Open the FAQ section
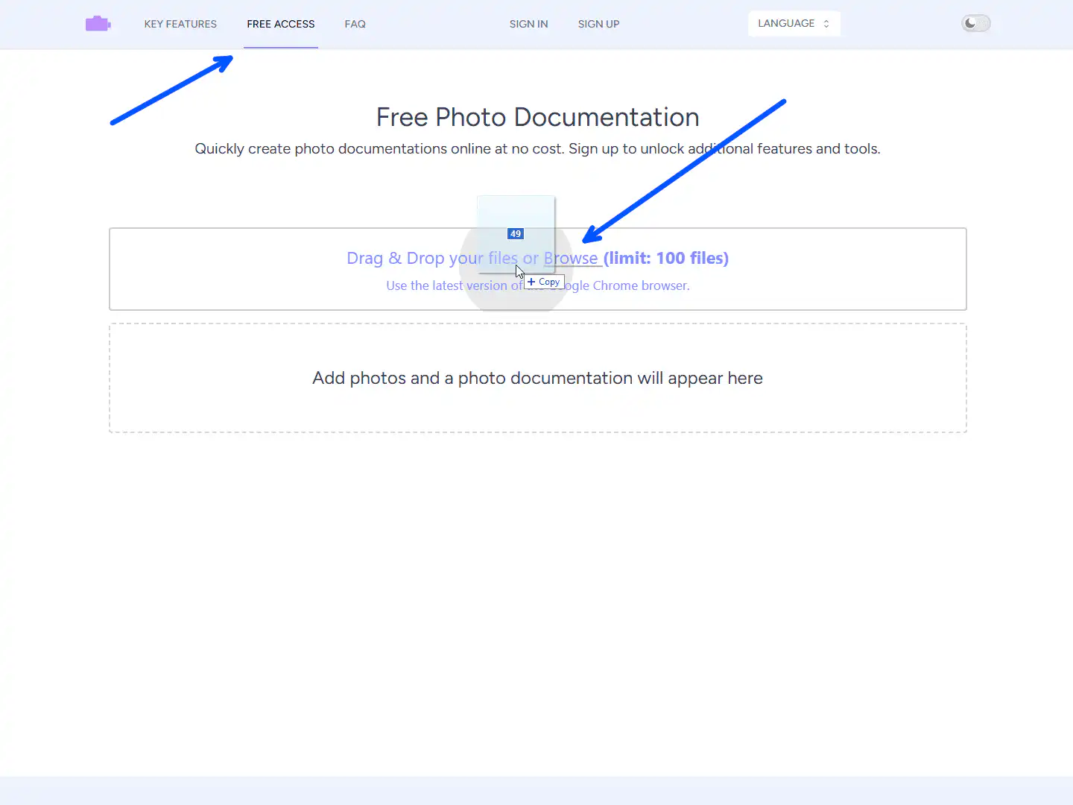Viewport: 1073px width, 805px height. click(x=355, y=24)
